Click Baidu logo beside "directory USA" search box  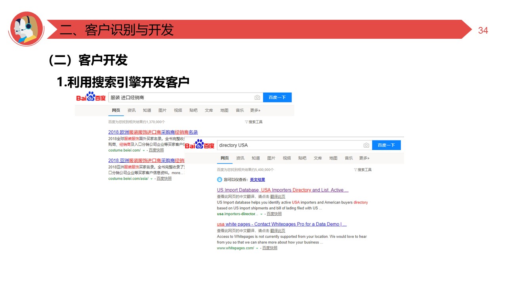[200, 145]
